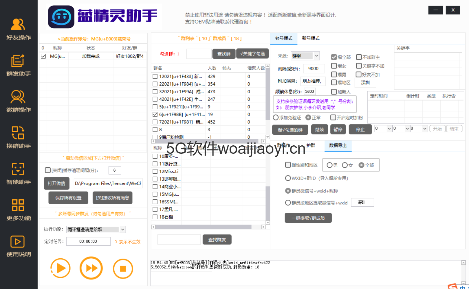The width and height of the screenshot is (469, 289).
Task: Select WXID+群ID export radio option
Action: coord(288,178)
